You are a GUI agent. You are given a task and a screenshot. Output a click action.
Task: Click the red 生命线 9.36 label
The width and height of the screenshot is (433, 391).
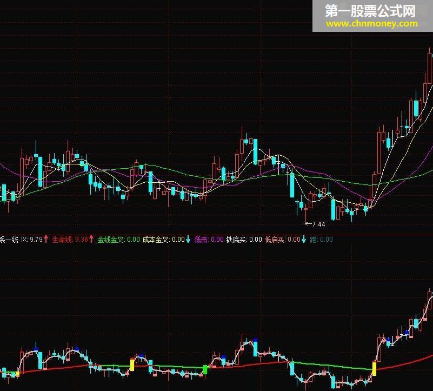pos(70,240)
